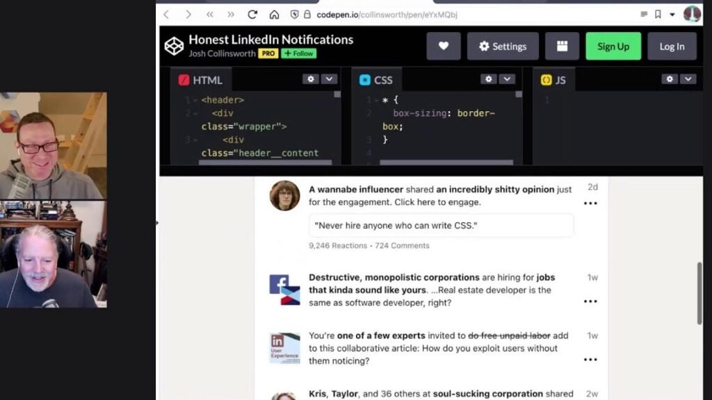Image resolution: width=712 pixels, height=400 pixels.
Task: Open options menu for the influencer notification
Action: pos(590,203)
